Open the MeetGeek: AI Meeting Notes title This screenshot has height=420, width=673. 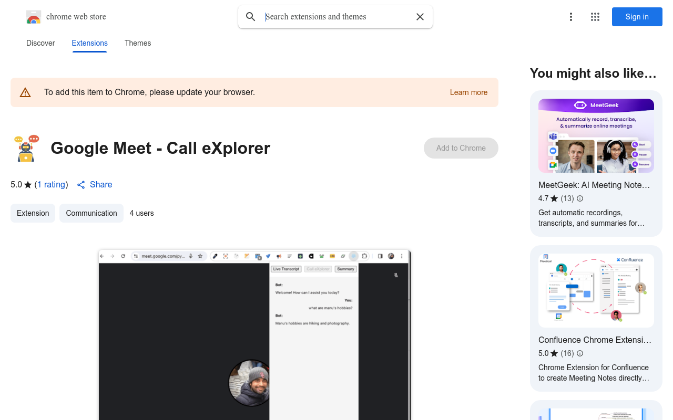point(594,185)
